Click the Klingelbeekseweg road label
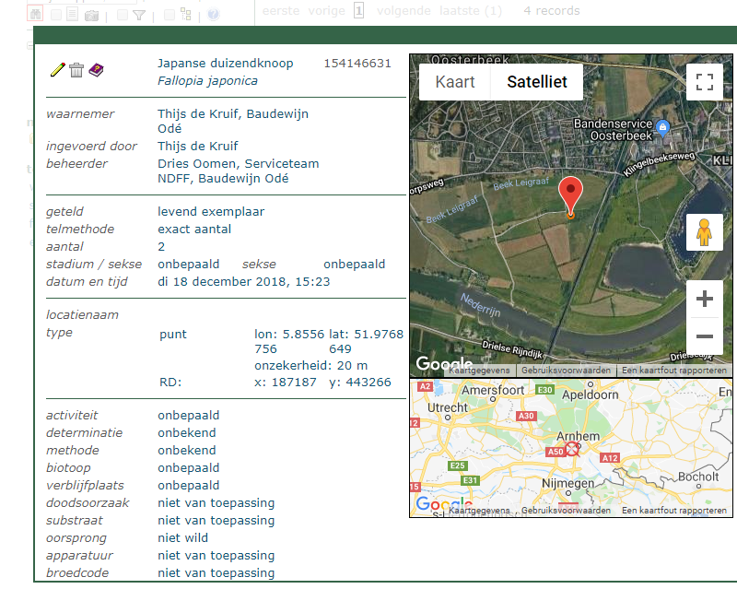737x589 pixels. coord(659,164)
